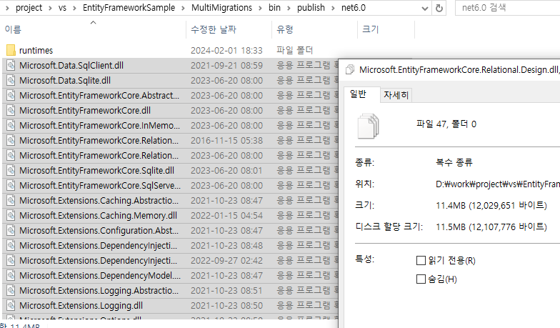Click the Microsoft.Extensions.Logging.dll file icon
Viewport: 560px width, 328px height.
pos(11,306)
